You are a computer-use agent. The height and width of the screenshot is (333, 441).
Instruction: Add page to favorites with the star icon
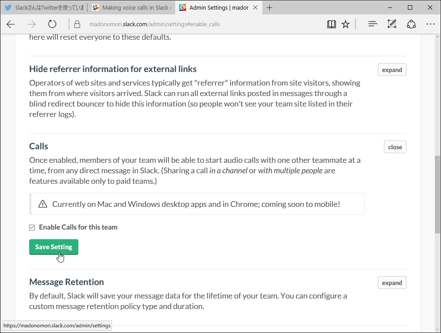click(x=346, y=24)
